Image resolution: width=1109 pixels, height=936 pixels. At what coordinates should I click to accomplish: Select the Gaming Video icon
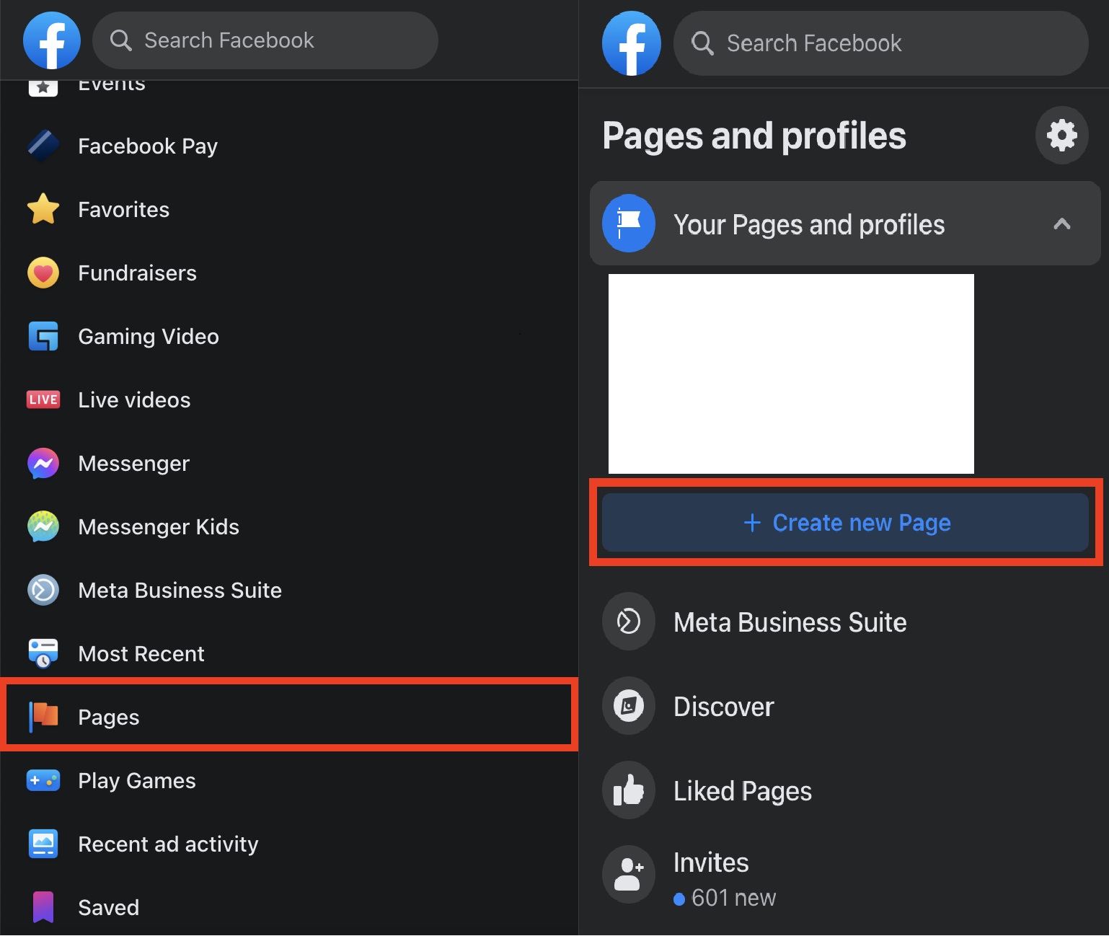(43, 336)
